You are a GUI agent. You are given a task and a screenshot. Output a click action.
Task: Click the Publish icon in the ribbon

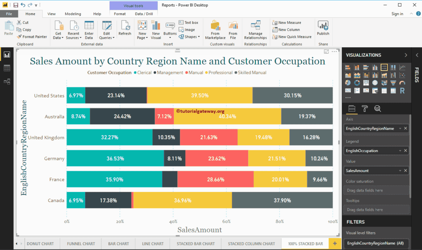(x=323, y=28)
